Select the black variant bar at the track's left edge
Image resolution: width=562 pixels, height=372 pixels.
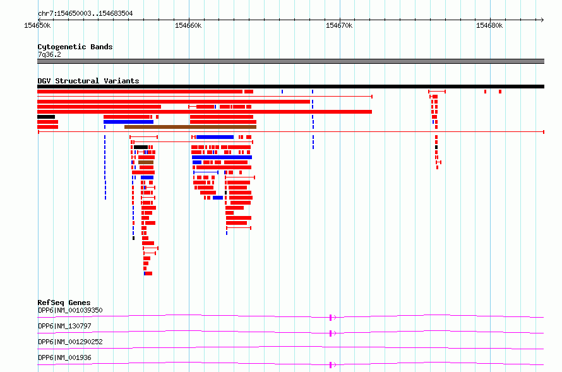tap(46, 117)
